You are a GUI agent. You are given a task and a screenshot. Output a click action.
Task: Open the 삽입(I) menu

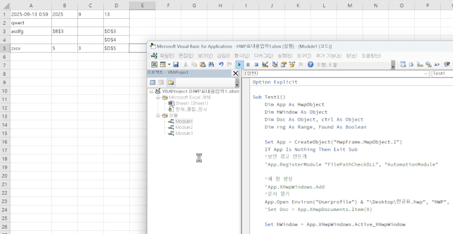[223, 56]
